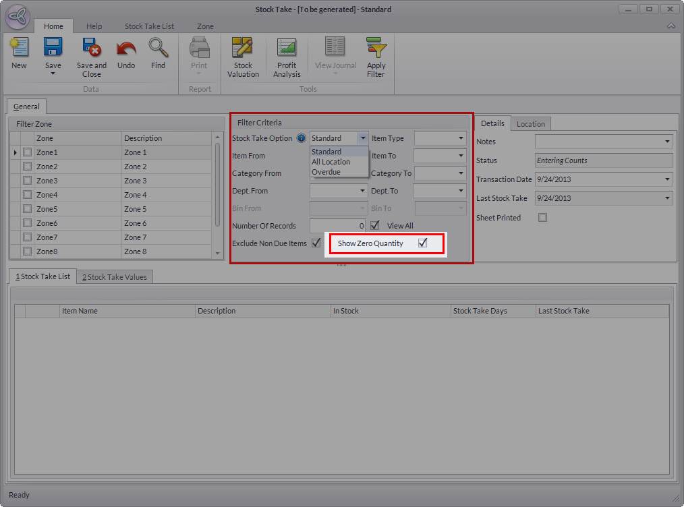
Task: Click the Save floppy disk icon
Action: (53, 48)
